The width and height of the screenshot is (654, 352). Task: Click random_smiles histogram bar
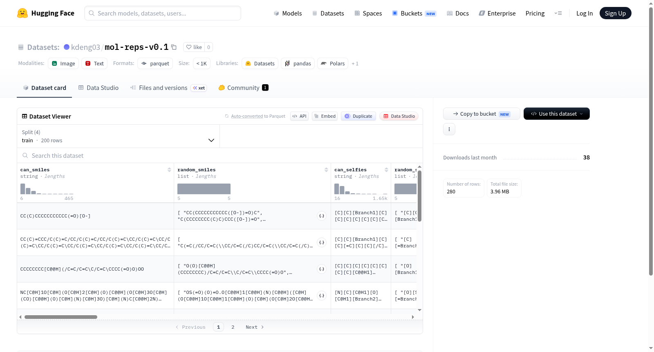point(204,189)
